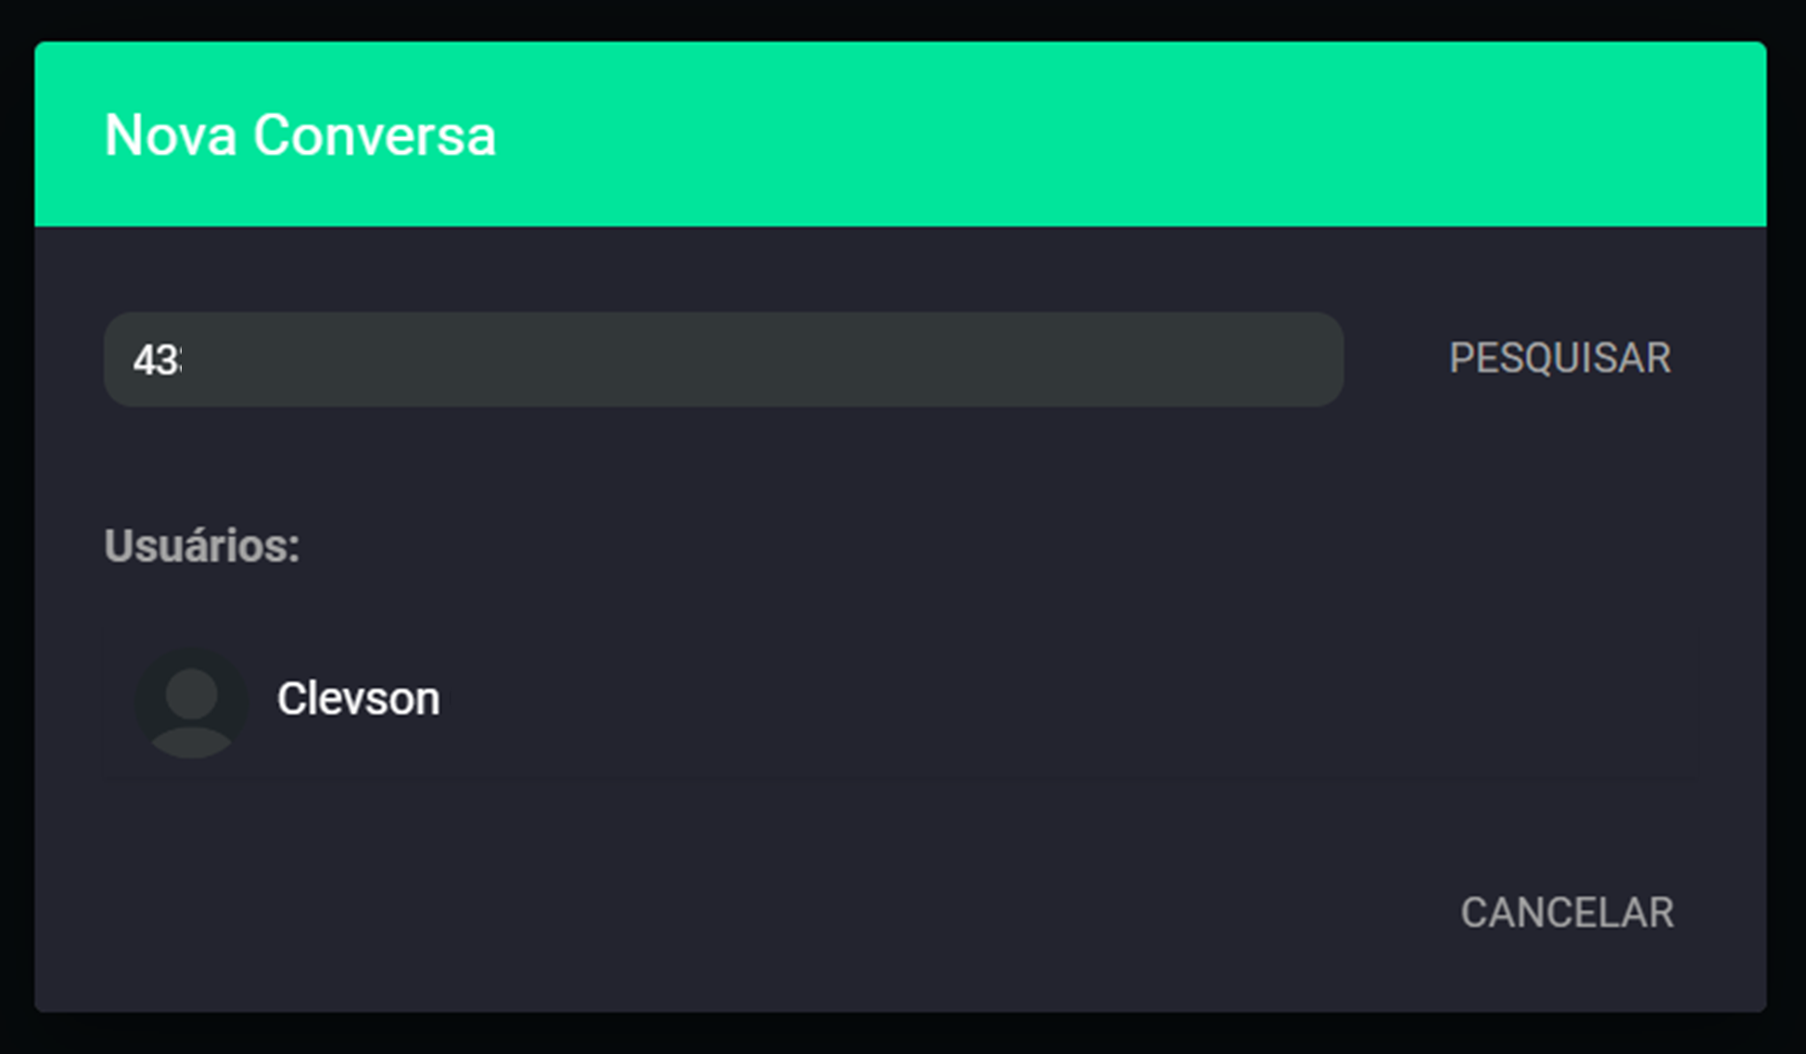Screen dimensions: 1806x1054
Task: Click the PESQUISAR search button
Action: [1559, 359]
